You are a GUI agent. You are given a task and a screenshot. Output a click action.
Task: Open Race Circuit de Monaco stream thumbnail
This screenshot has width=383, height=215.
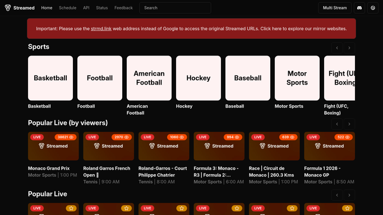coord(274,146)
